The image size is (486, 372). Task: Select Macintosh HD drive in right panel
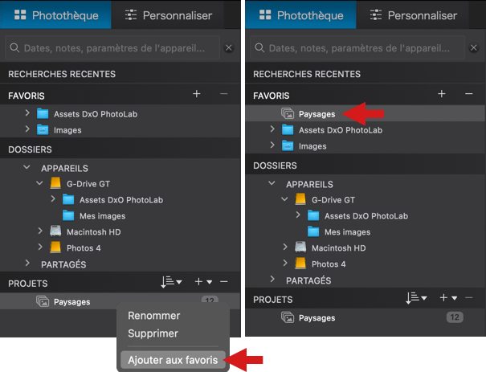pyautogui.click(x=338, y=248)
